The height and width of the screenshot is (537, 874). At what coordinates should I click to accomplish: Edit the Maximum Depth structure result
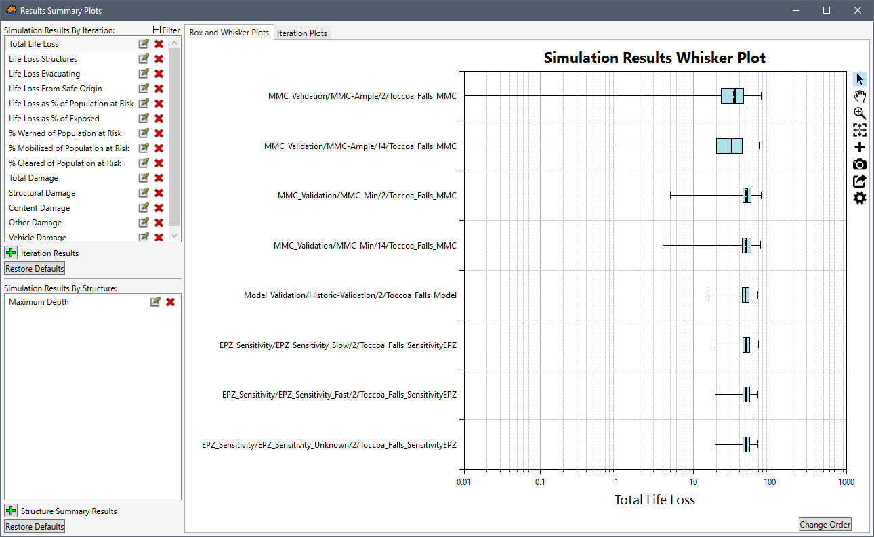155,301
